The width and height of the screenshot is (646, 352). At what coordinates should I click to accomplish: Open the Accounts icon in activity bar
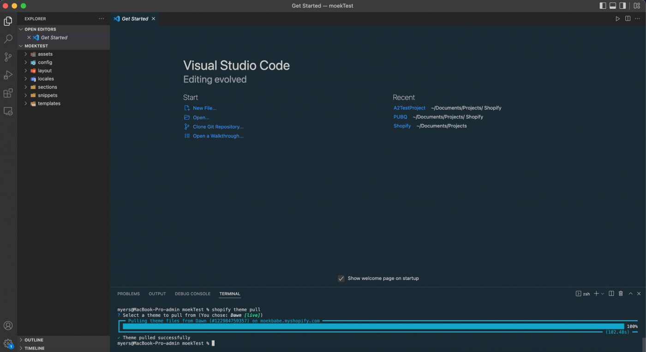(x=8, y=326)
